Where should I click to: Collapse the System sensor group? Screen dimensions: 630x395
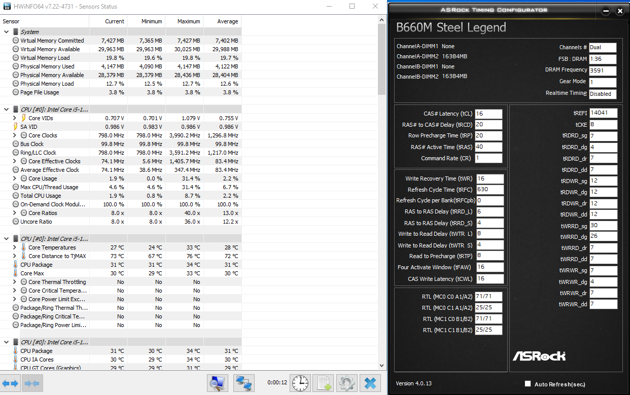pos(6,32)
